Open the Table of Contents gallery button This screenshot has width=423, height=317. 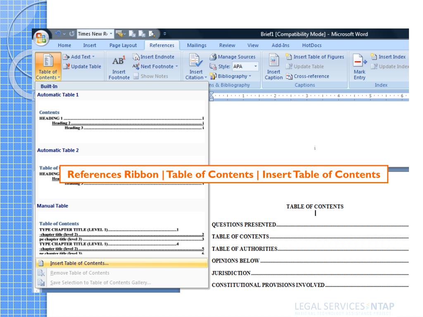pos(48,66)
